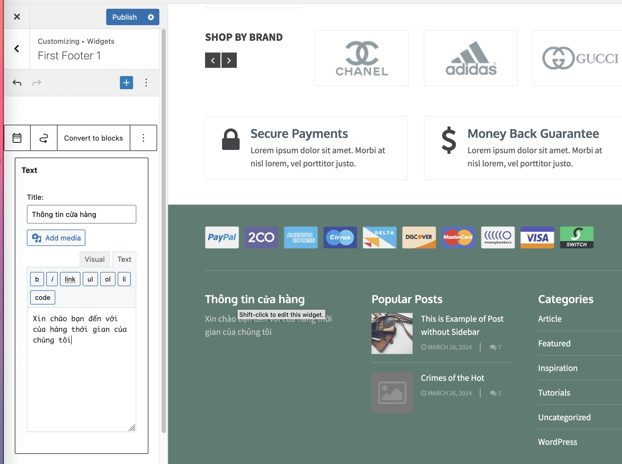Open publish settings gear icon
The height and width of the screenshot is (464, 622).
click(x=151, y=17)
